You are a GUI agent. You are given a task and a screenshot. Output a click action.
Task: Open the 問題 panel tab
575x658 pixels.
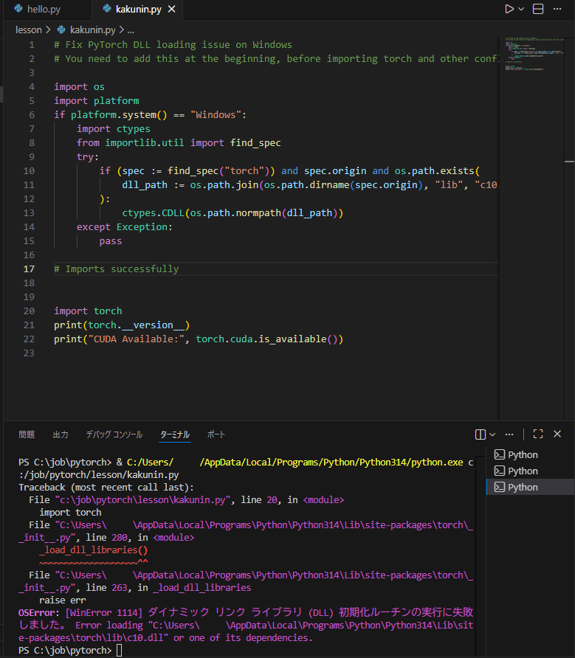tap(27, 434)
